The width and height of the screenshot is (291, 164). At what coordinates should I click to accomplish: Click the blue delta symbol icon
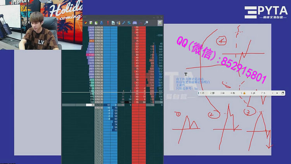pos(102,23)
